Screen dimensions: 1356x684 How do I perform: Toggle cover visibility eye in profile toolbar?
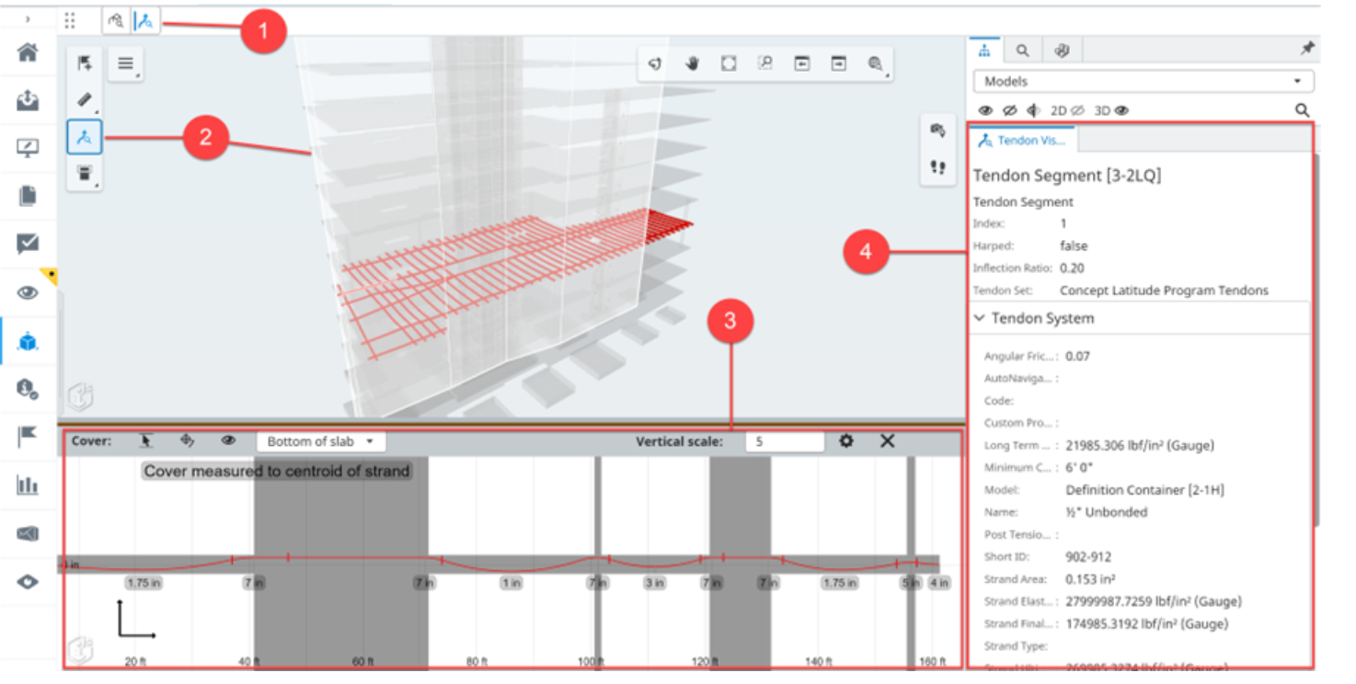coord(228,441)
